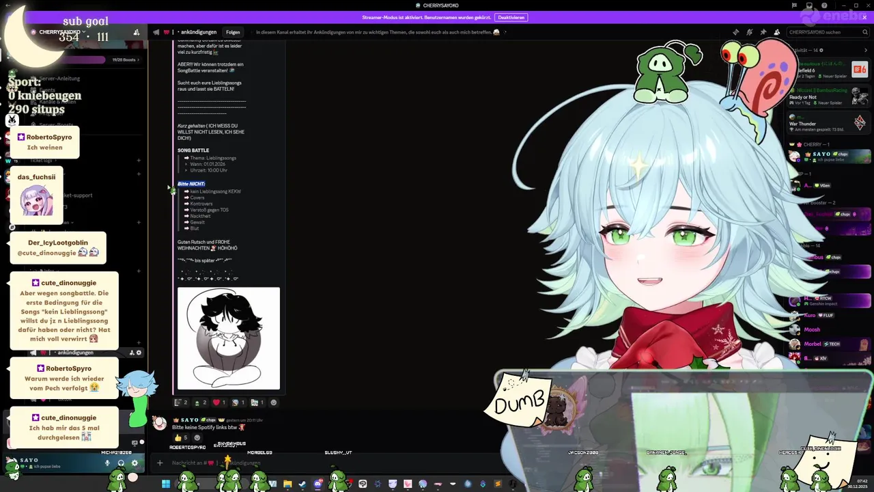The image size is (874, 492).
Task: Open pinned messages
Action: click(x=763, y=32)
